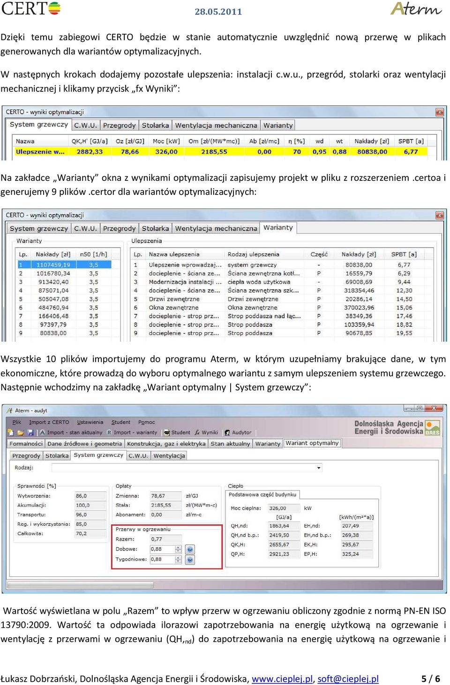Click Rodzaj ulepszenia column header
450x685 pixels.
click(266, 254)
